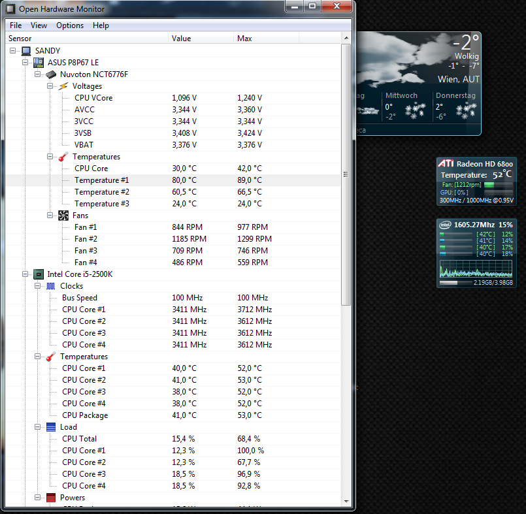Click the scrollbar down arrow
526x514 pixels.
tap(346, 502)
